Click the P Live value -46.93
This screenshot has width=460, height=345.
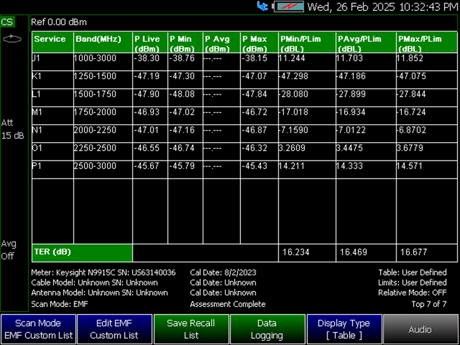147,112
